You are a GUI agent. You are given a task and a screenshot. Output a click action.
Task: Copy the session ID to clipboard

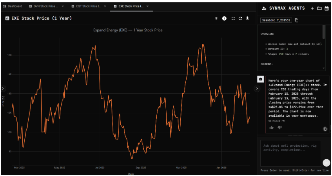click(x=297, y=20)
